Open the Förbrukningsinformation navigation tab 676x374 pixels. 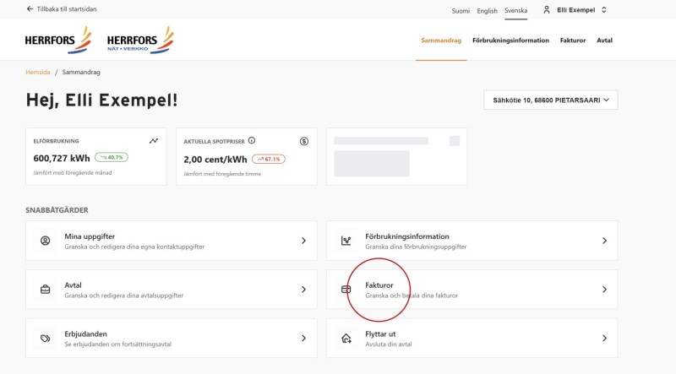(x=510, y=40)
